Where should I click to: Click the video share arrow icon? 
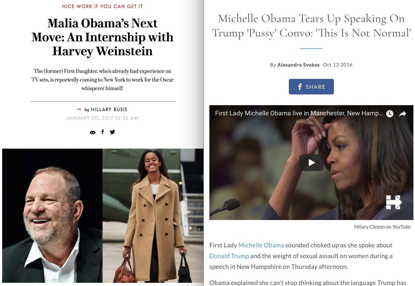[x=403, y=114]
